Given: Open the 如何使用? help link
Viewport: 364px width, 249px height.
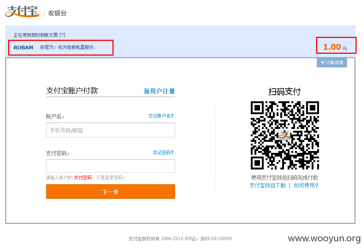Looking at the screenshot, I should point(306,185).
